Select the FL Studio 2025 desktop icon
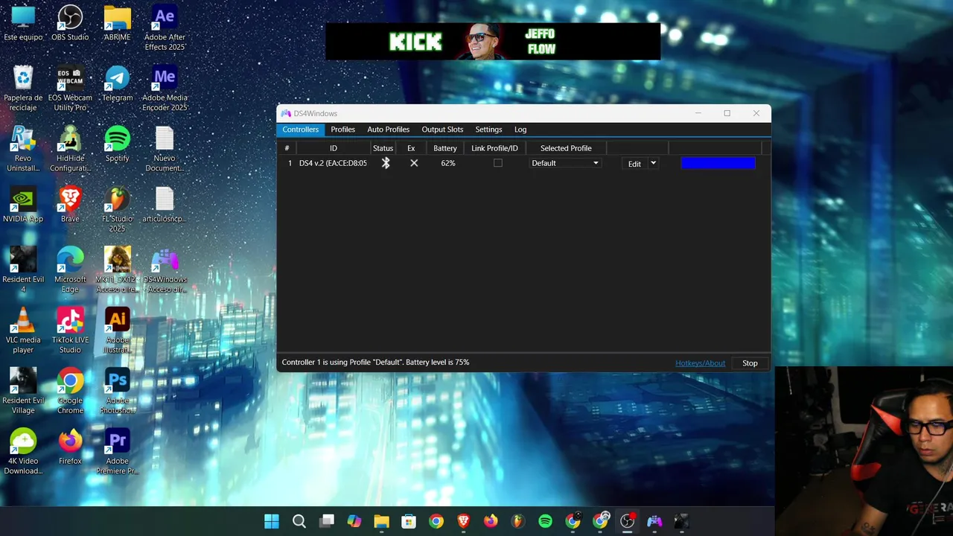 (x=117, y=209)
